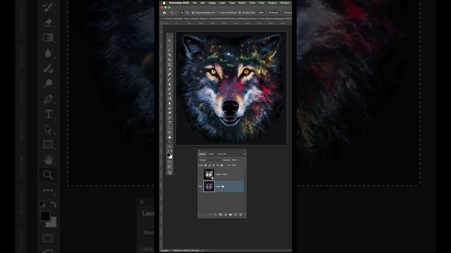Toggle Resize Windows to Fit checkbox
The width and height of the screenshot is (451, 253).
(193, 13)
